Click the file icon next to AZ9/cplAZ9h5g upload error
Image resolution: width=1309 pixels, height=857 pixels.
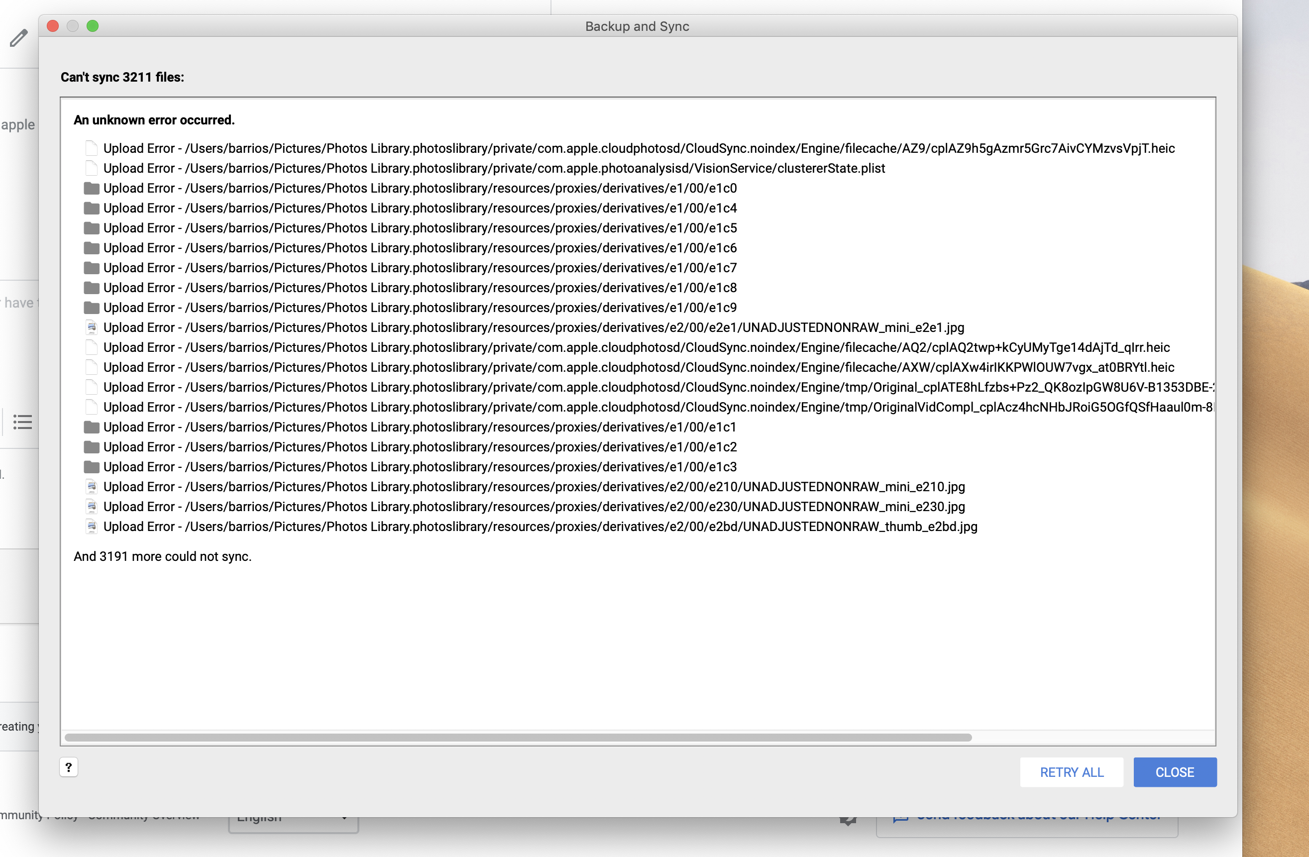click(89, 147)
